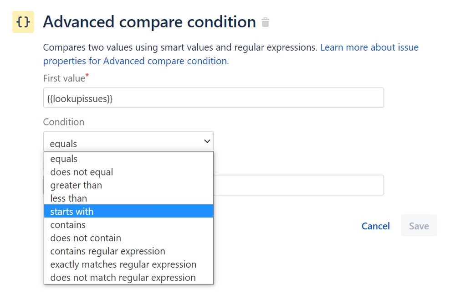
Task: Open the Condition dropdown
Action: click(128, 141)
